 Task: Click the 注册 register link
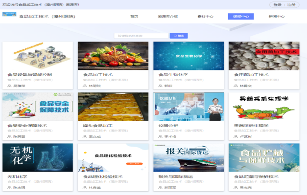pyautogui.click(x=291, y=5)
